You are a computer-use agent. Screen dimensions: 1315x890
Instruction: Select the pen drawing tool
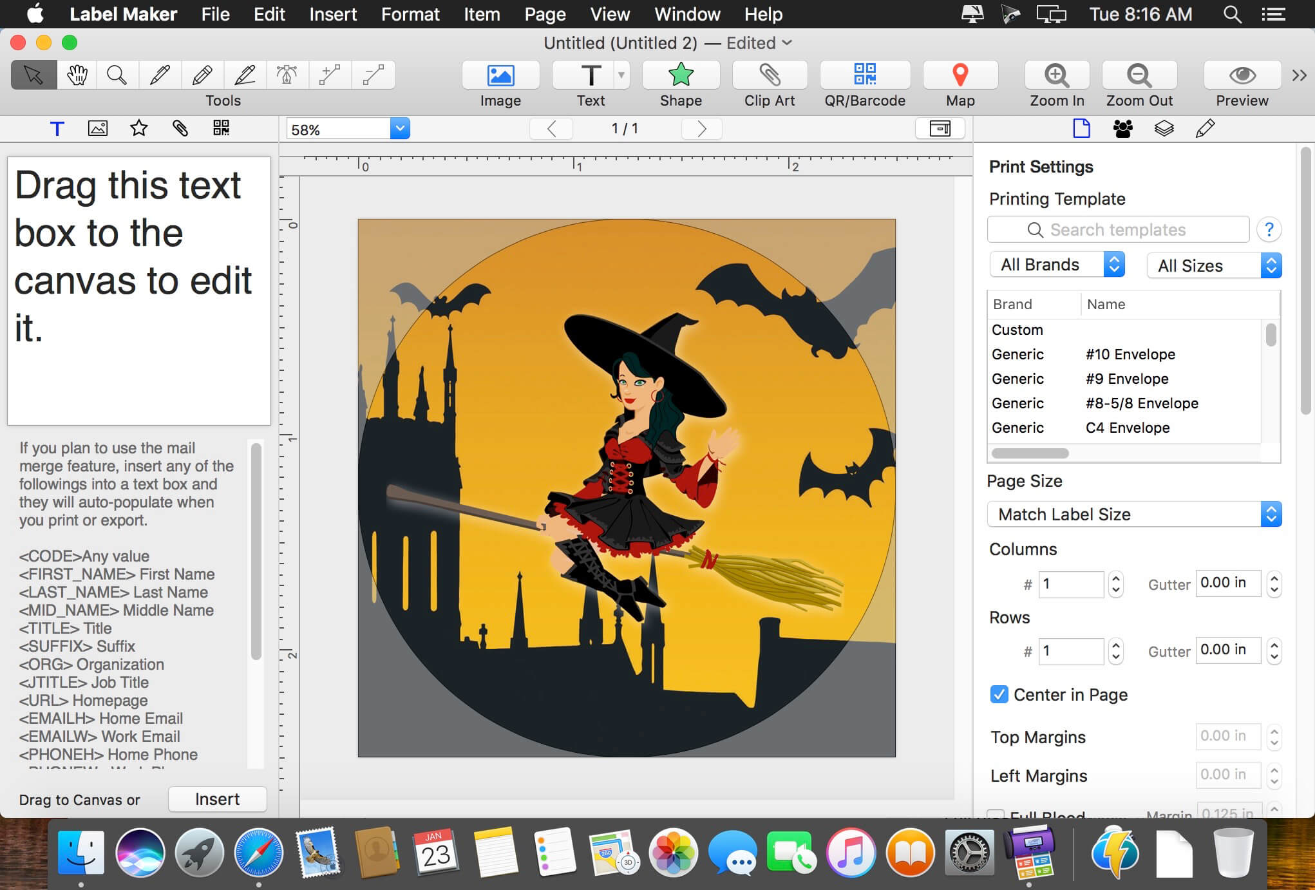click(x=160, y=75)
